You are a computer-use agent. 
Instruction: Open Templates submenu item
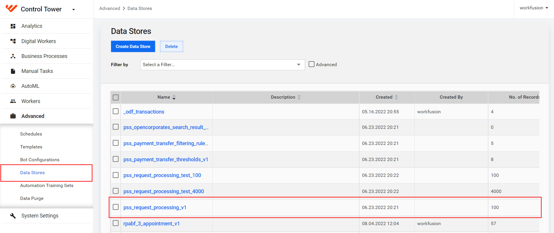point(31,147)
